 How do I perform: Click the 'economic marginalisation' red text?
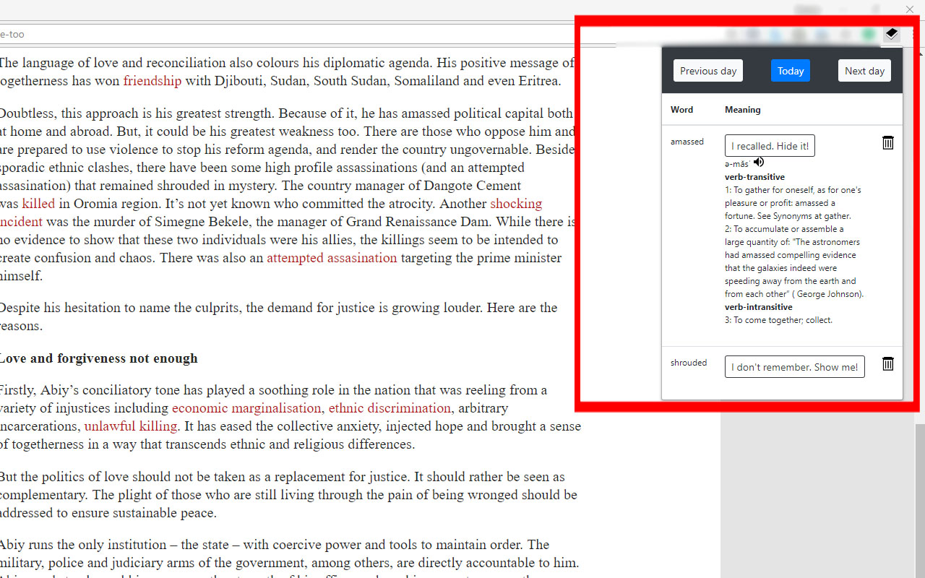(245, 407)
